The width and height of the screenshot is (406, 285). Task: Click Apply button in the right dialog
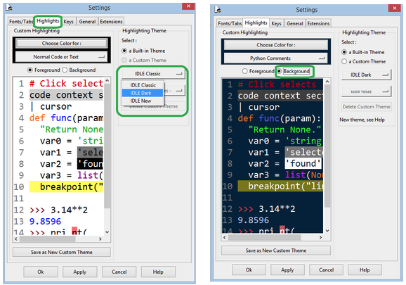click(287, 270)
